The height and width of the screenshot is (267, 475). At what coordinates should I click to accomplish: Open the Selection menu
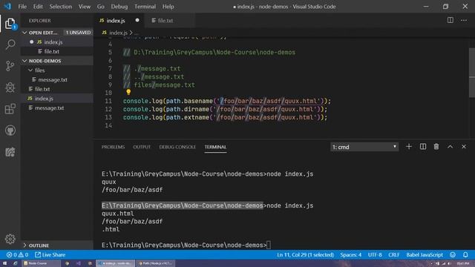(61, 7)
